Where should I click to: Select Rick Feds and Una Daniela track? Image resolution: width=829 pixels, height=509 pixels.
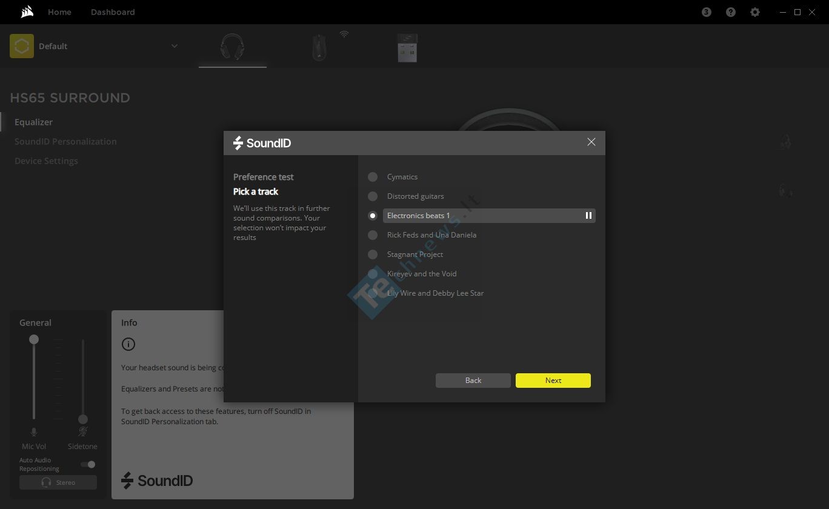[373, 235]
